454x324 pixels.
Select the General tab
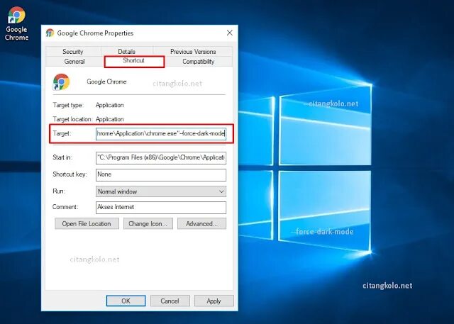74,62
